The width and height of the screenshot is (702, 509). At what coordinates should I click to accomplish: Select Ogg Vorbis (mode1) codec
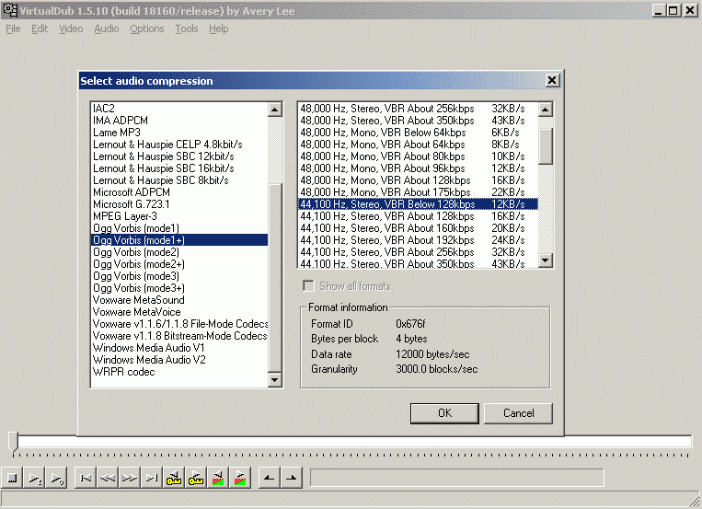pos(179,228)
